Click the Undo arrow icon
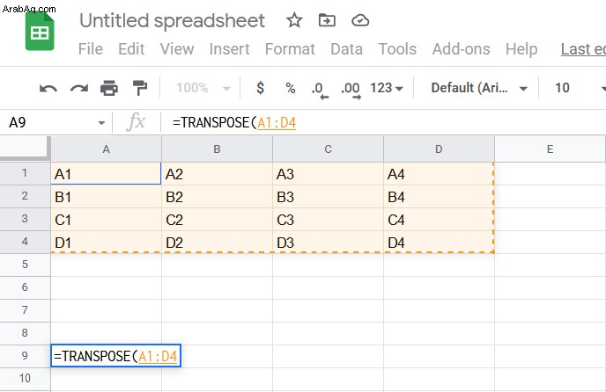Screen dimensions: 606x392 48,89
